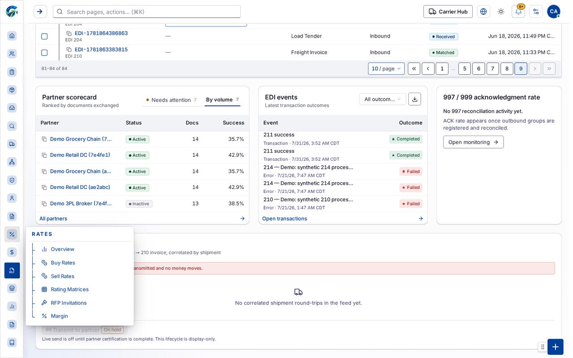Open the globe language icon

click(x=483, y=12)
